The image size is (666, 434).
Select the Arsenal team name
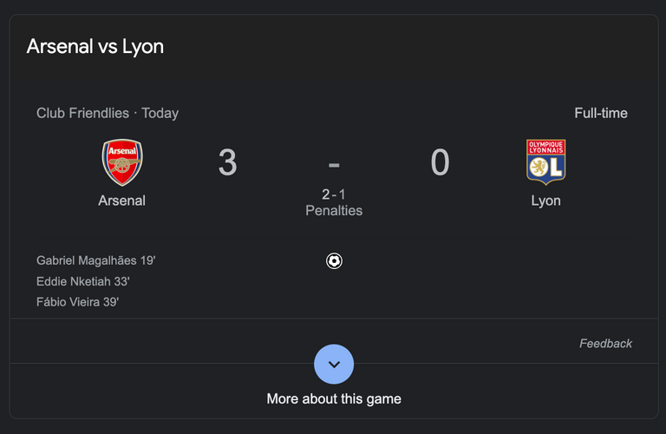(x=122, y=201)
